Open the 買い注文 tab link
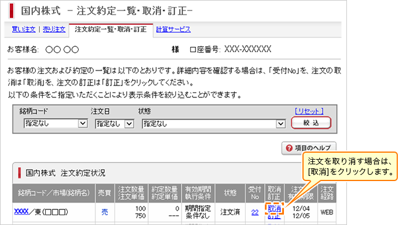 [24, 29]
